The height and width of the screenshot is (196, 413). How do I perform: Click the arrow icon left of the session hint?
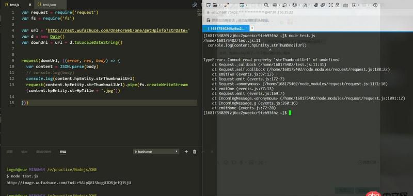point(209,20)
